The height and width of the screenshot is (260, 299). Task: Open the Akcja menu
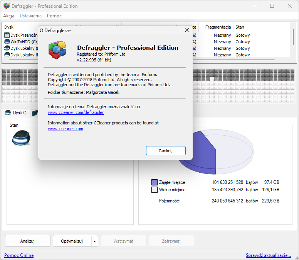(8, 16)
